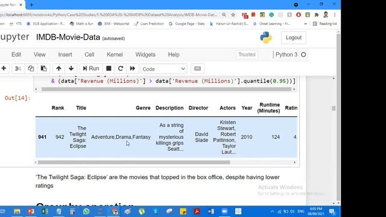Run the selected cell
This screenshot has width=386, height=217.
coord(91,68)
